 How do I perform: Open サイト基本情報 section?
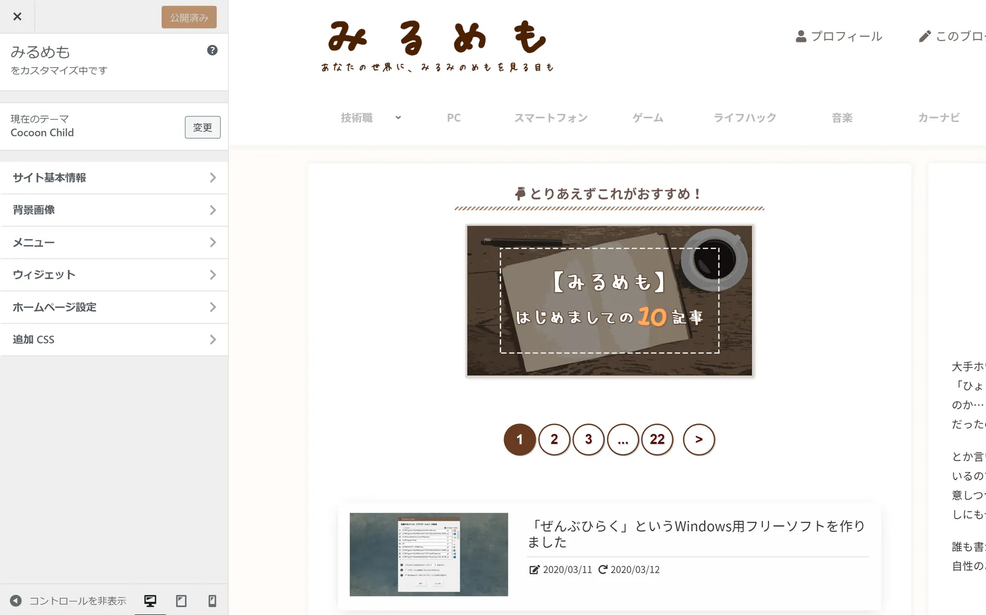click(114, 177)
